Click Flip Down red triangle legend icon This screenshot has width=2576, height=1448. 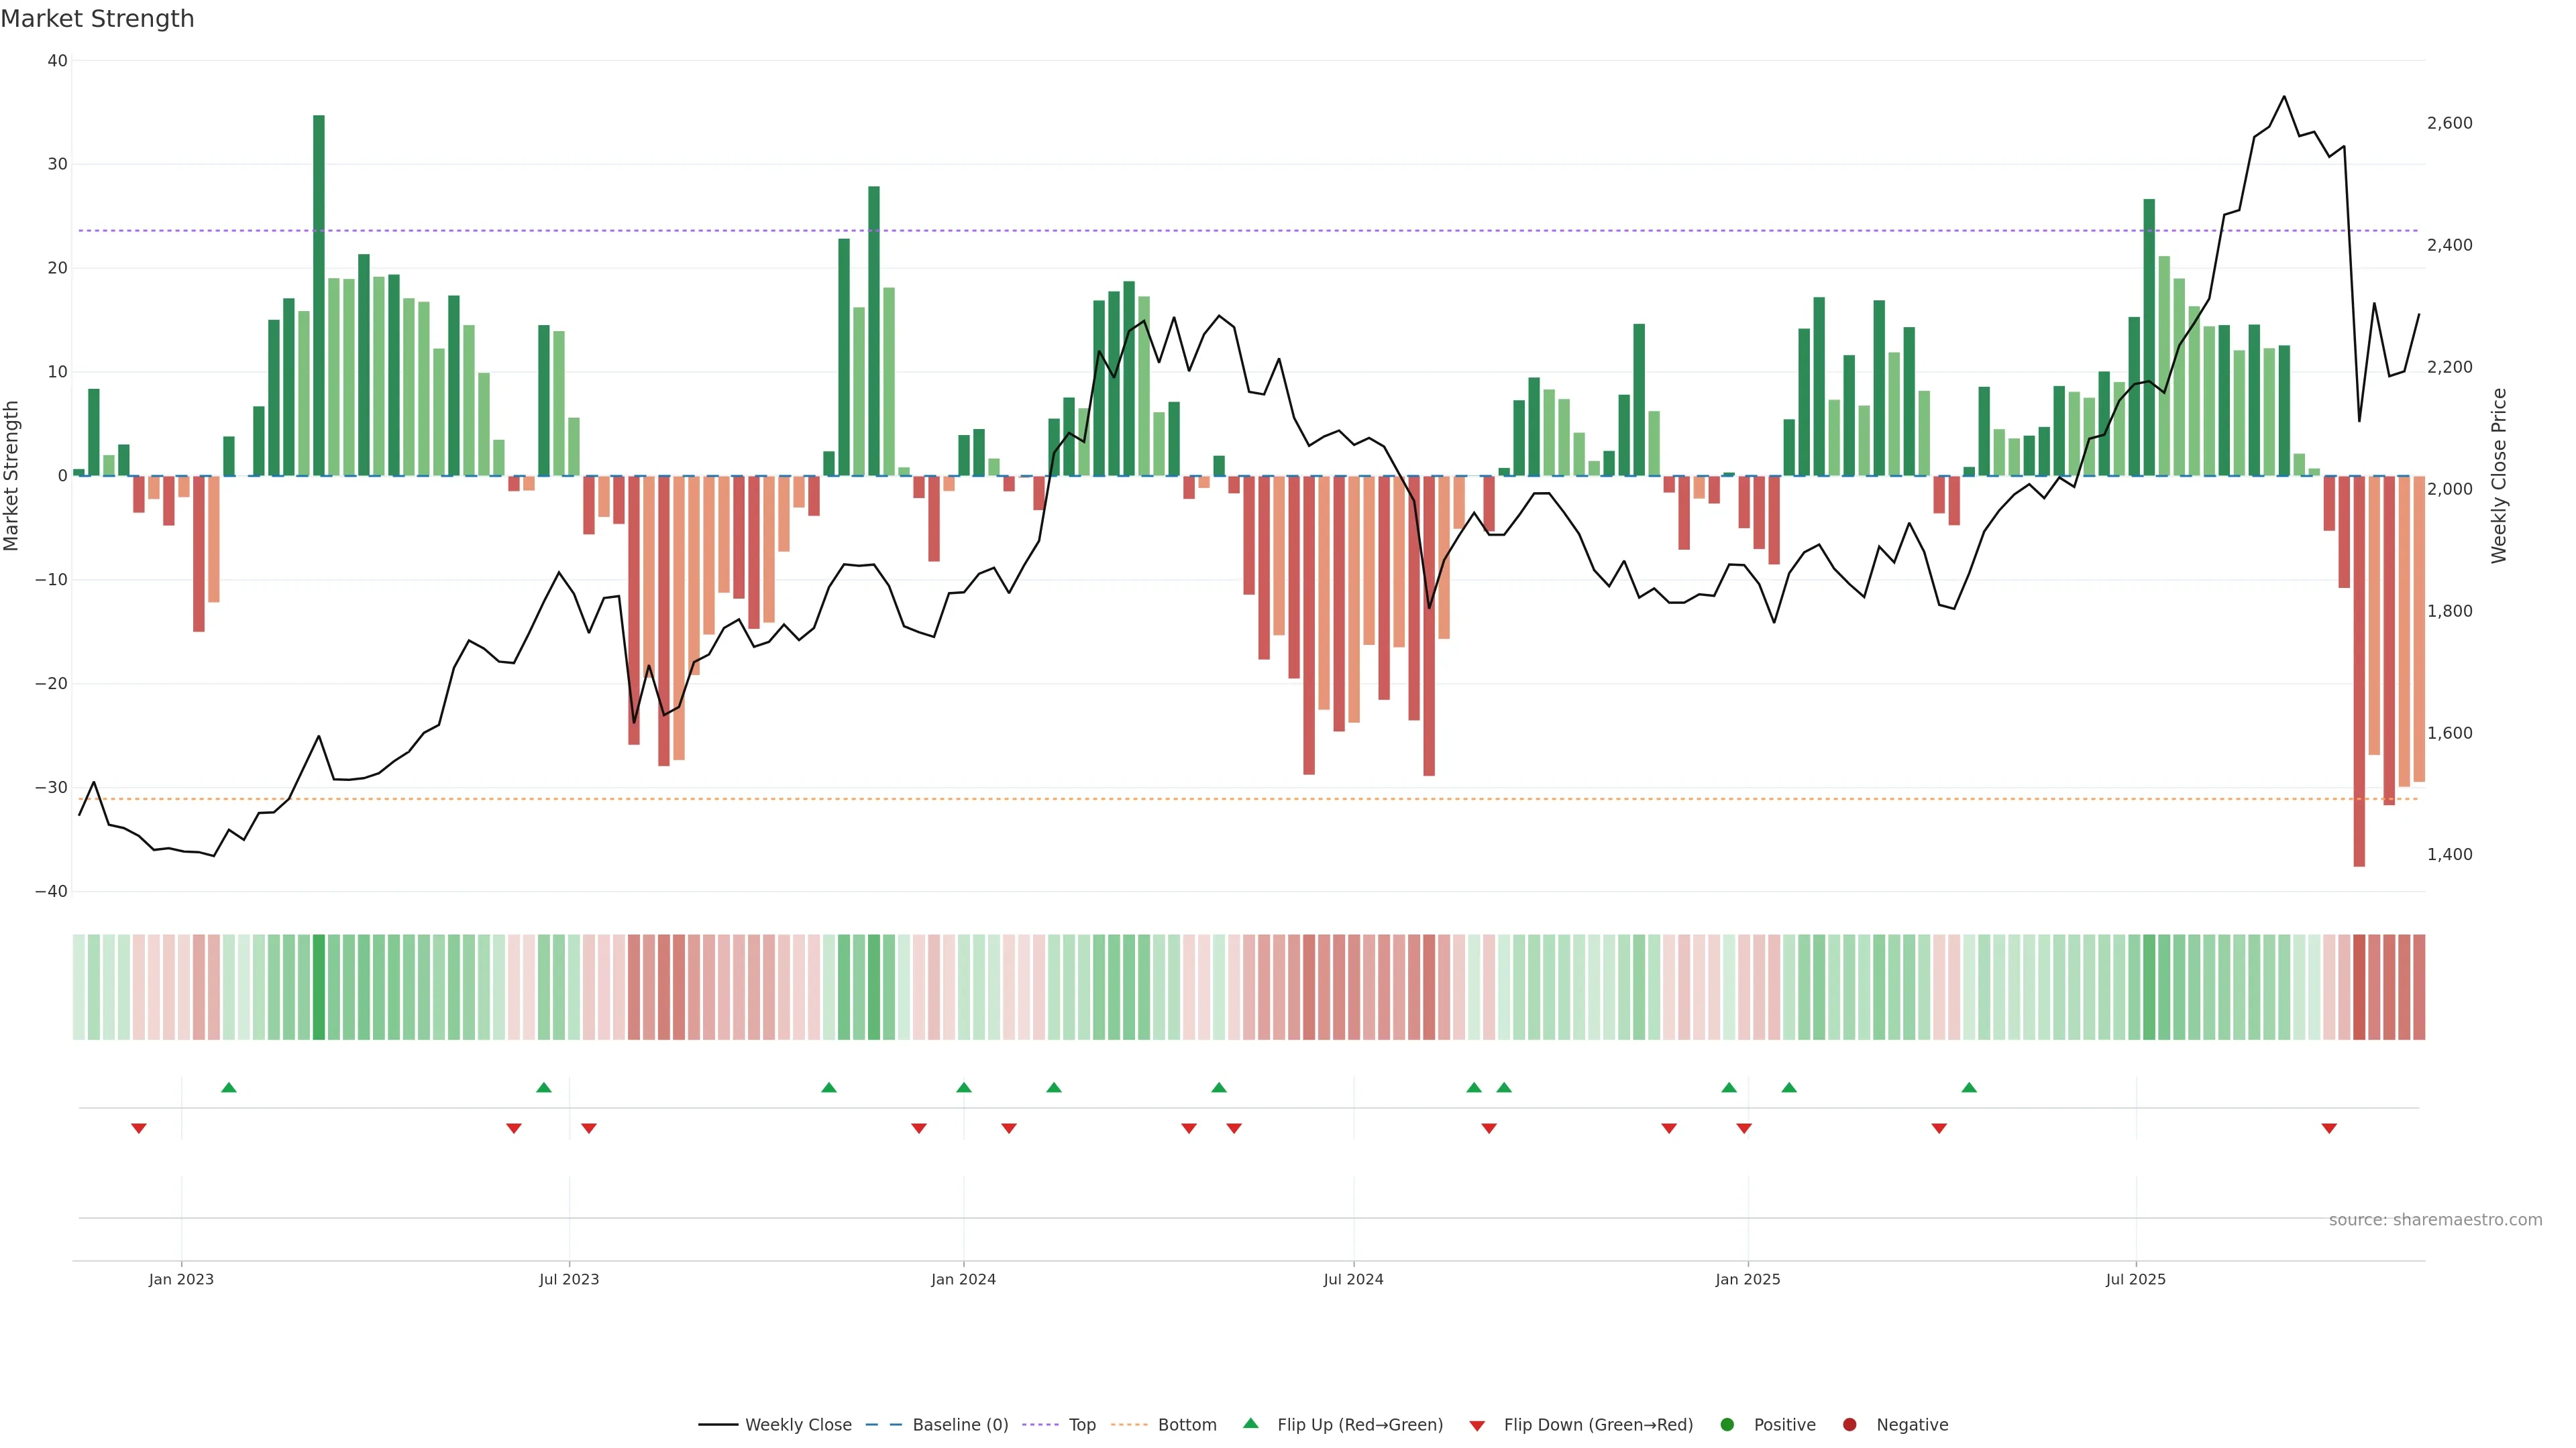pyautogui.click(x=1477, y=1426)
